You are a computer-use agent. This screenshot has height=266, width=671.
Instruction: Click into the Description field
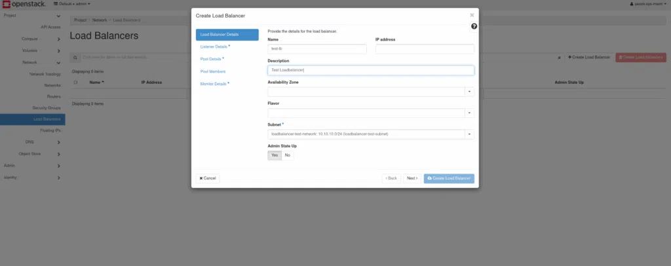[371, 70]
